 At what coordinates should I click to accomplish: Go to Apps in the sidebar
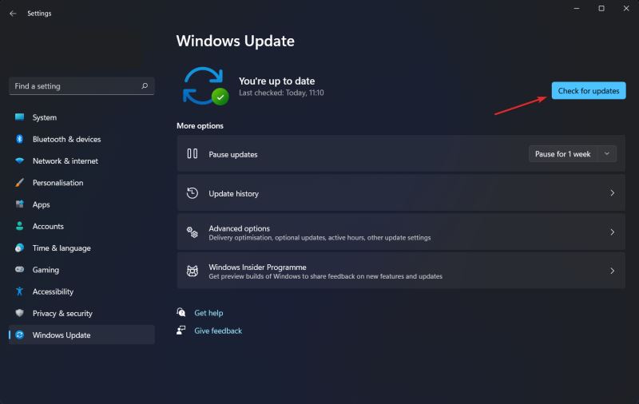tap(42, 204)
